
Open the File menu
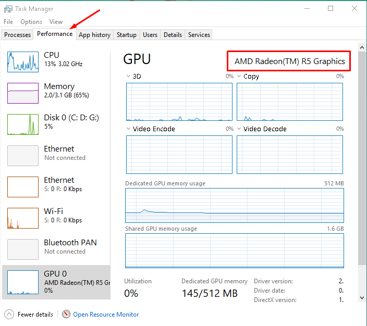pos(8,22)
